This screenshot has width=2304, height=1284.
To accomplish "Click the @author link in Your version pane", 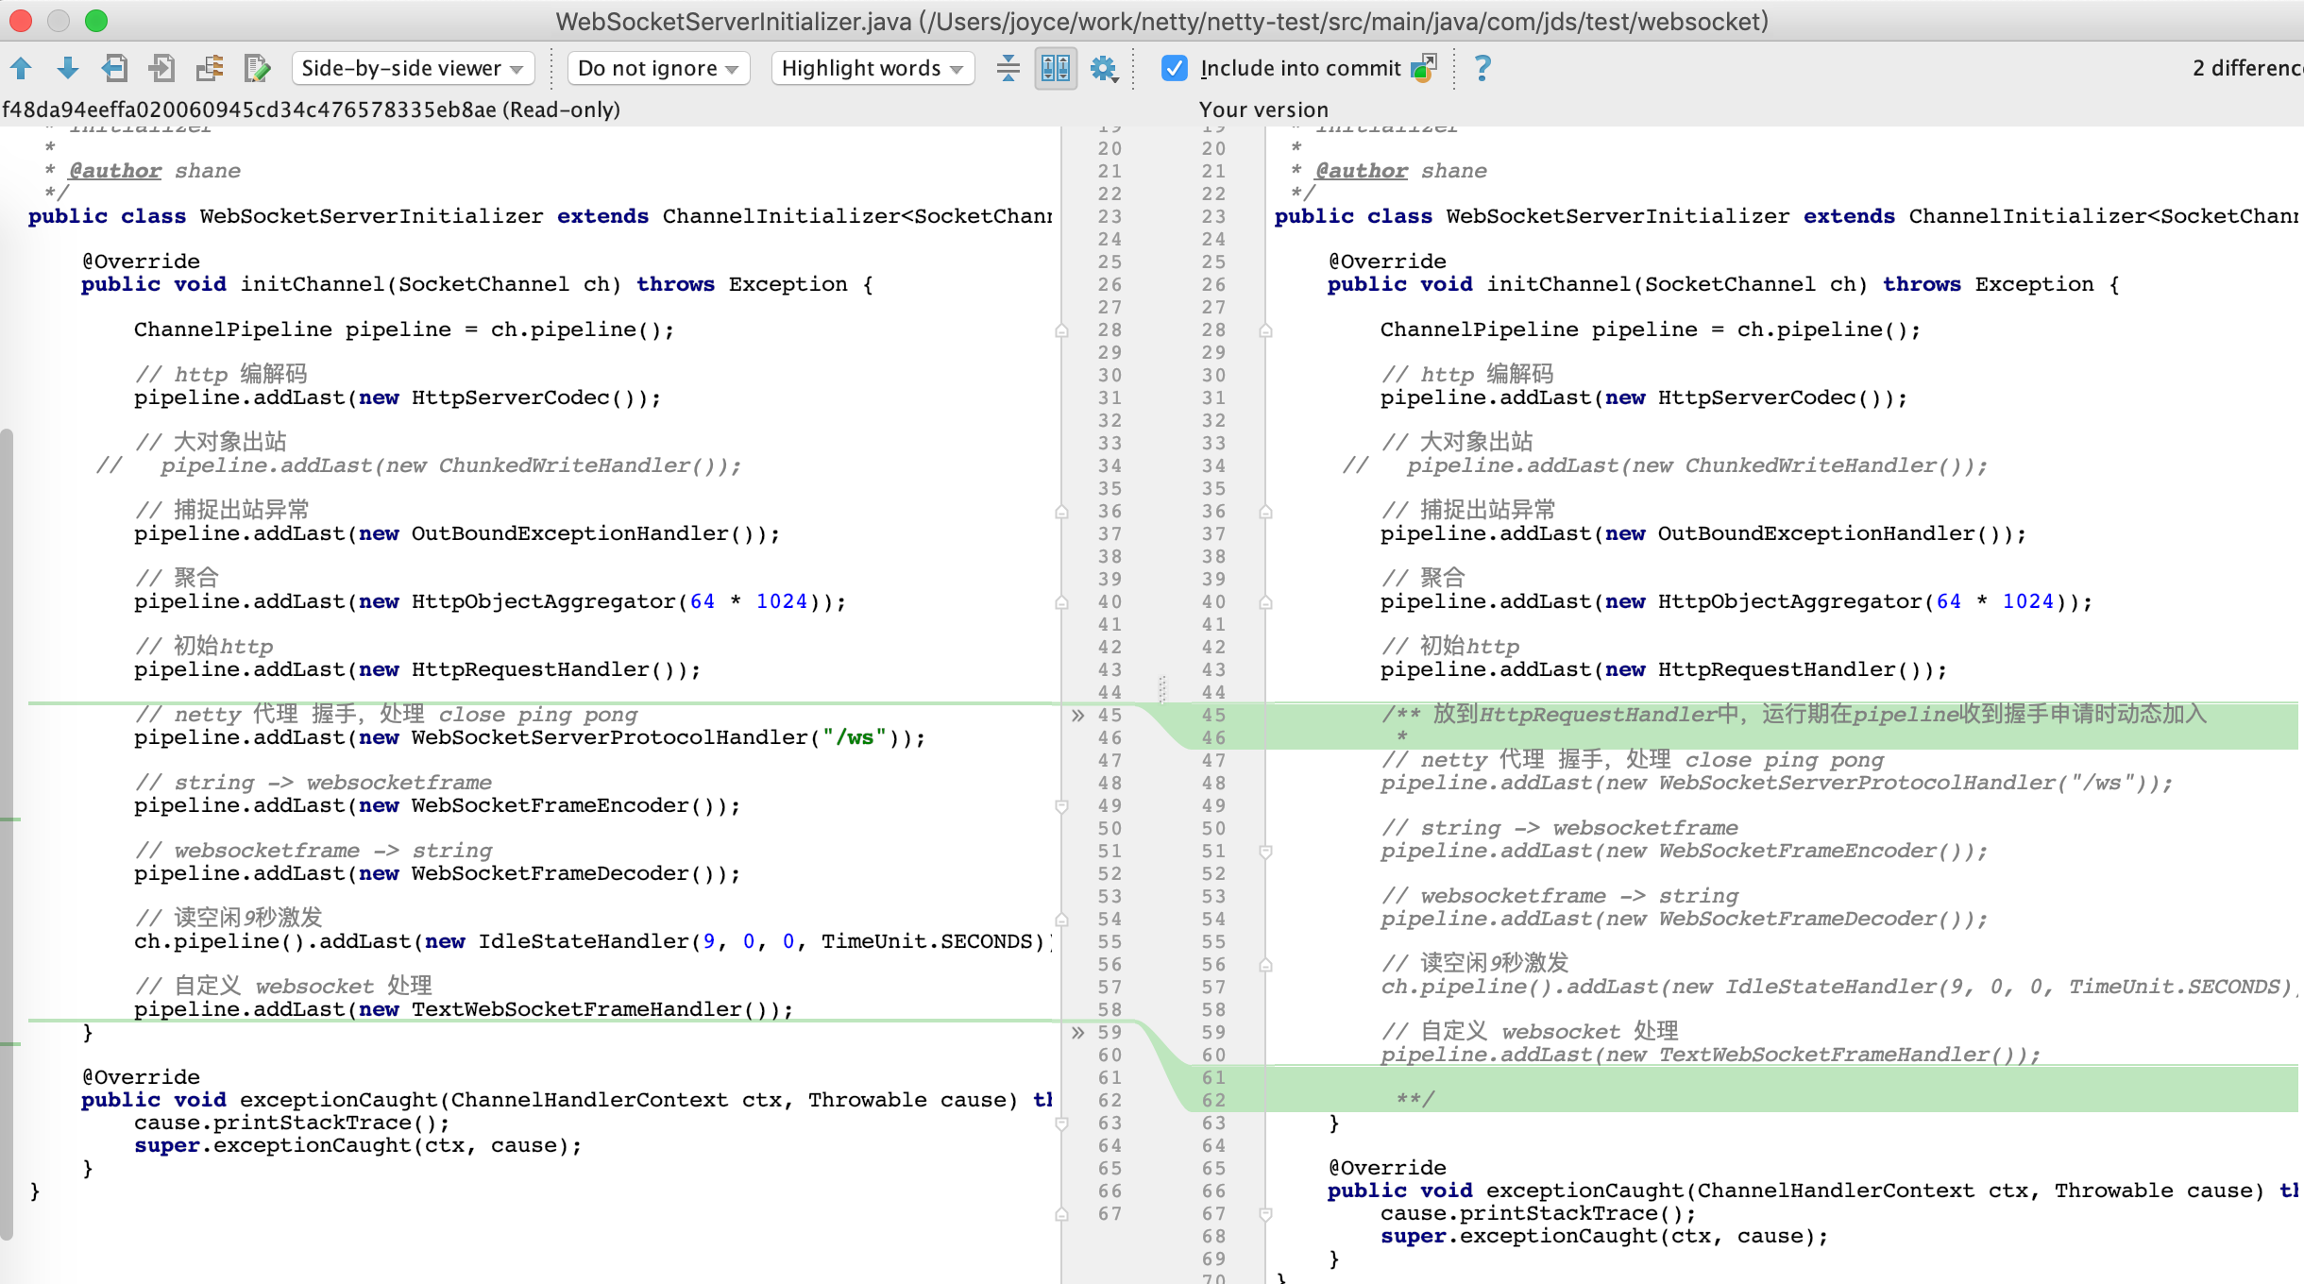I will [x=1362, y=171].
